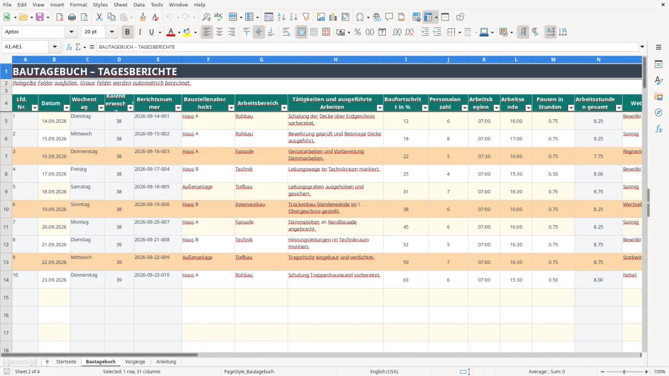Viewport: 669px width, 376px height.
Task: Click English (USA) language in status bar
Action: point(384,372)
